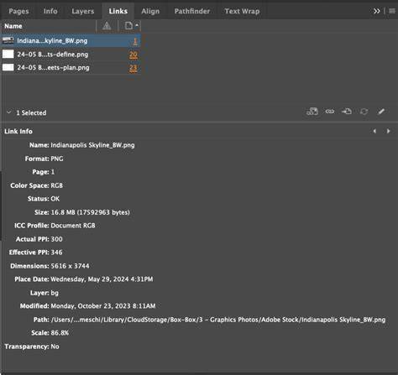Screen dimensions: 398x375
Task: Sort by status warning column icon
Action: (107, 26)
